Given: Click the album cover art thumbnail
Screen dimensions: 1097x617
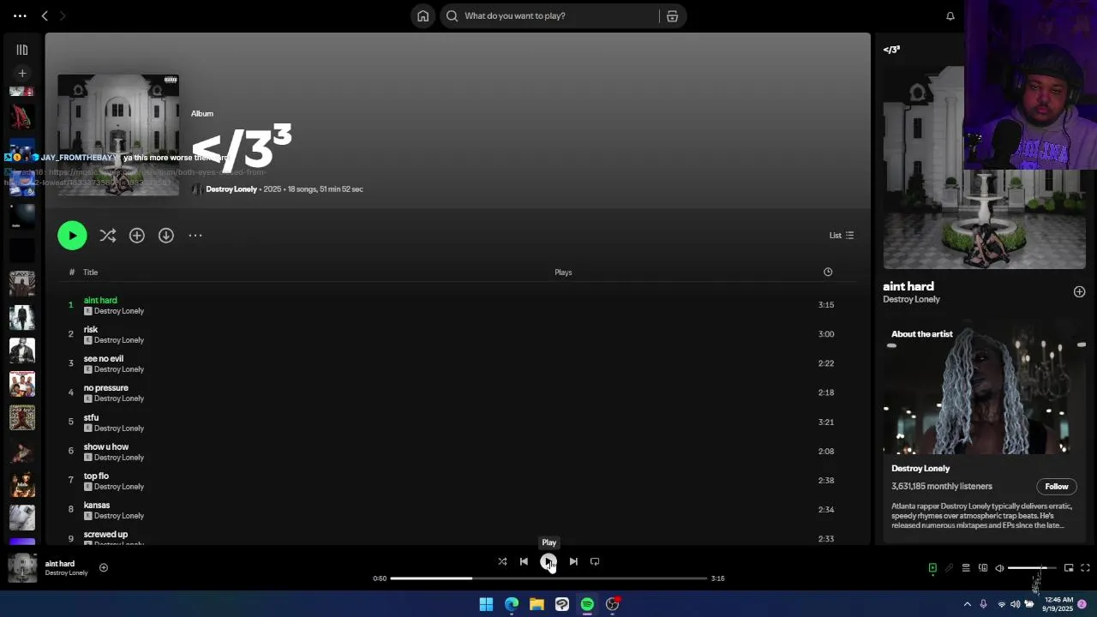Looking at the screenshot, I should coord(118,135).
